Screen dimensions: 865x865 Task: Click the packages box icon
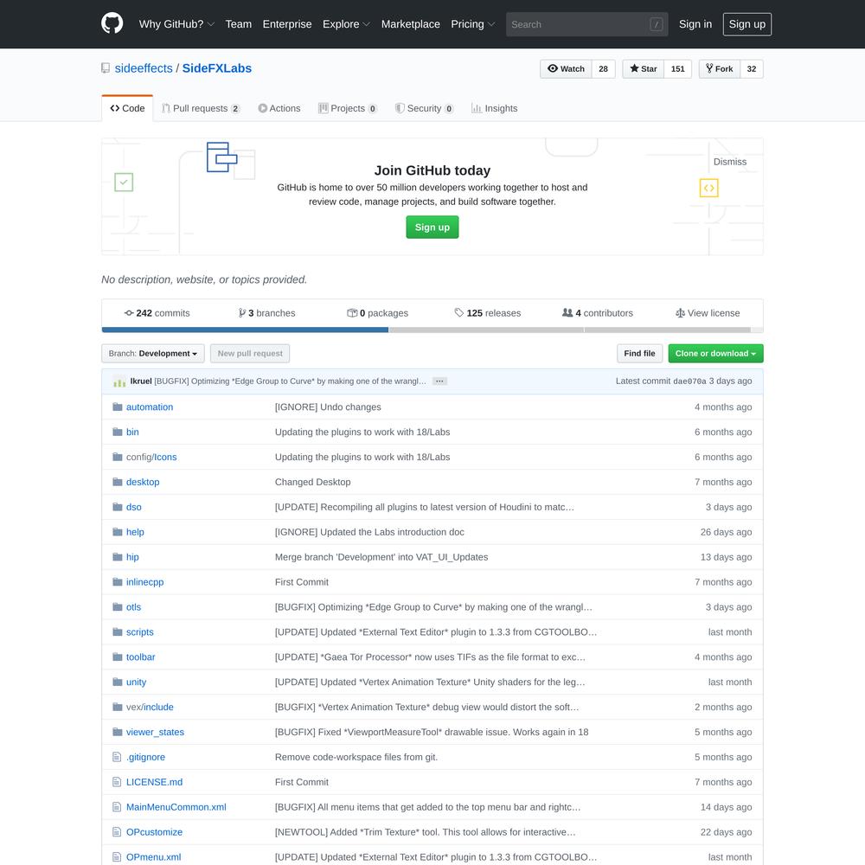click(352, 313)
